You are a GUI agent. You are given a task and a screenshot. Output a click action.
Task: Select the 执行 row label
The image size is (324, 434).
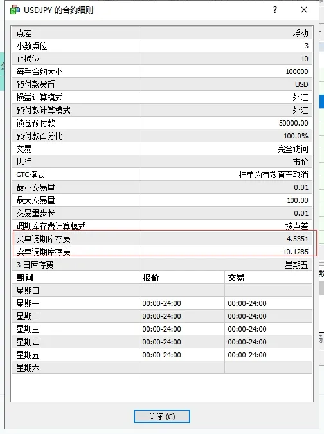(24, 162)
